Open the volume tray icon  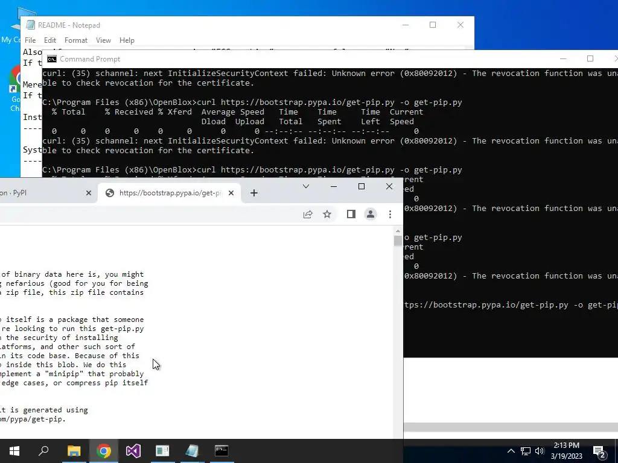point(540,451)
